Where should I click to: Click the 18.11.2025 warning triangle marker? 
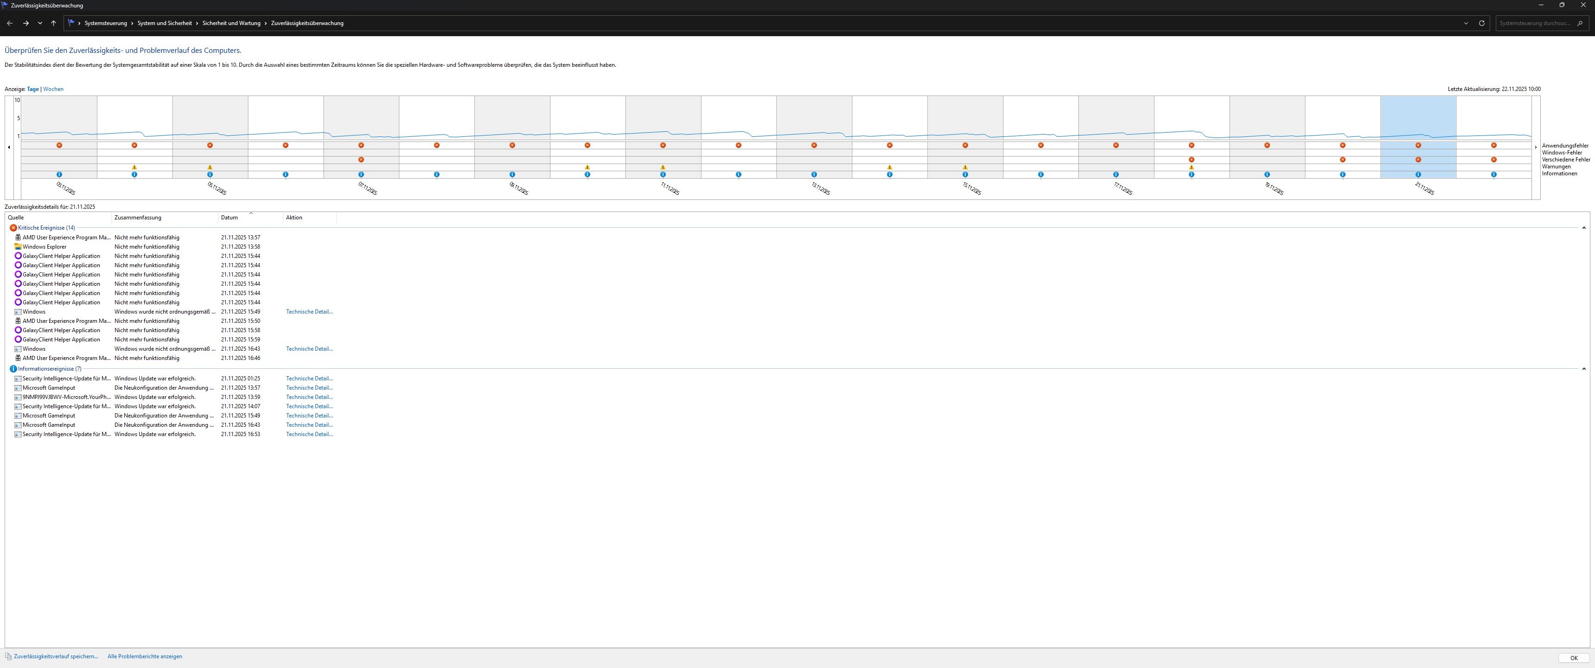[x=1191, y=167]
